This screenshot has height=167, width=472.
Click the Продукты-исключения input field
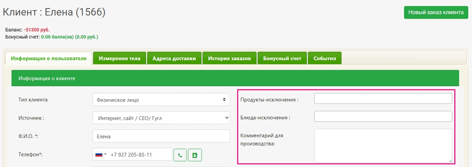(x=383, y=98)
